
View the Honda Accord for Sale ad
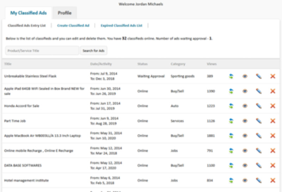[245, 106]
